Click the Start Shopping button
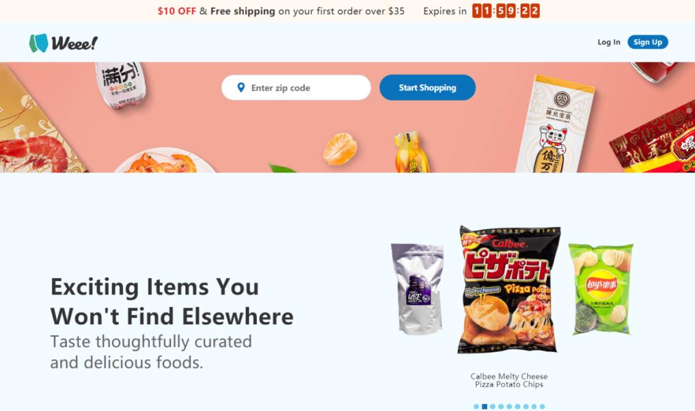 [427, 87]
